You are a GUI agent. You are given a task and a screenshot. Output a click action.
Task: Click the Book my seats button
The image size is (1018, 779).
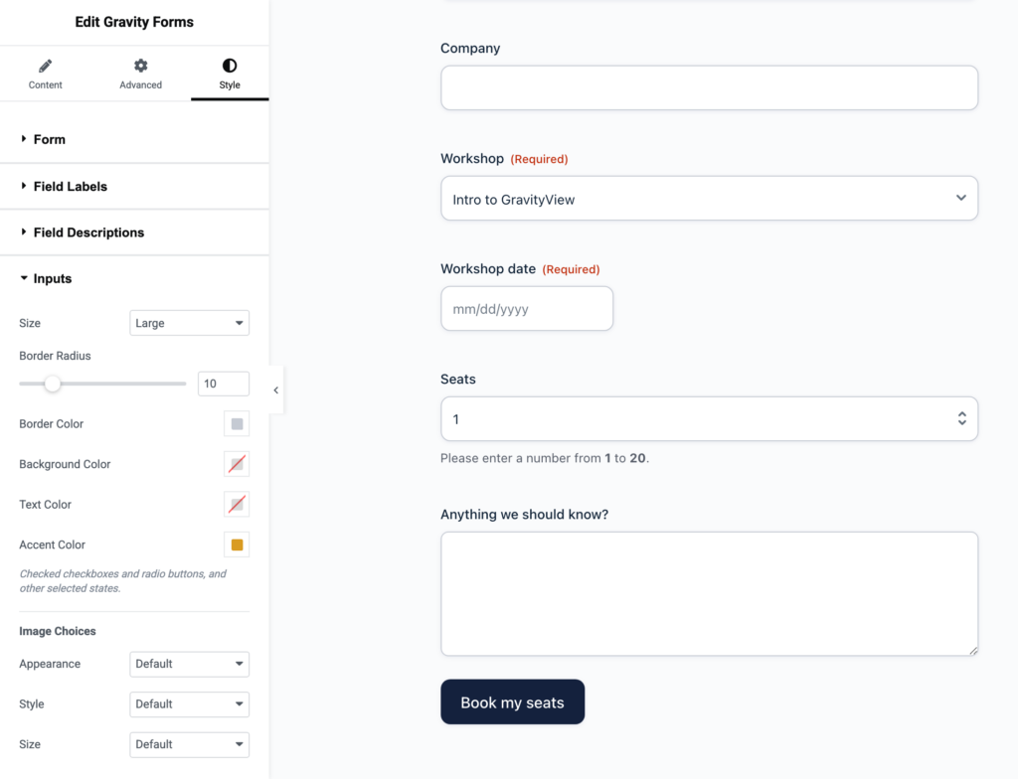(512, 702)
